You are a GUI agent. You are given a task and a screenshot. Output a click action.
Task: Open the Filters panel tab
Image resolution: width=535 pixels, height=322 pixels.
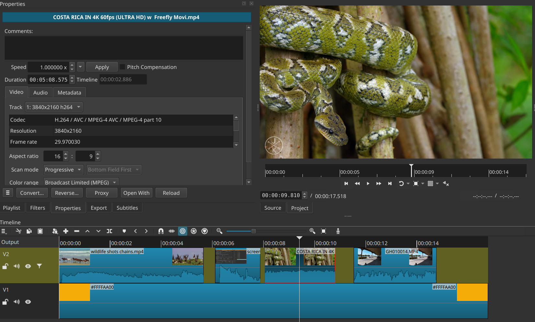(38, 208)
